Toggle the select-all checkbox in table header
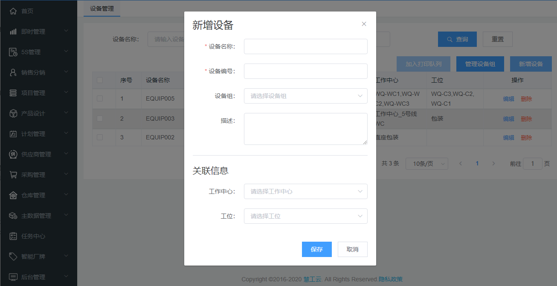The width and height of the screenshot is (557, 286). pos(100,80)
